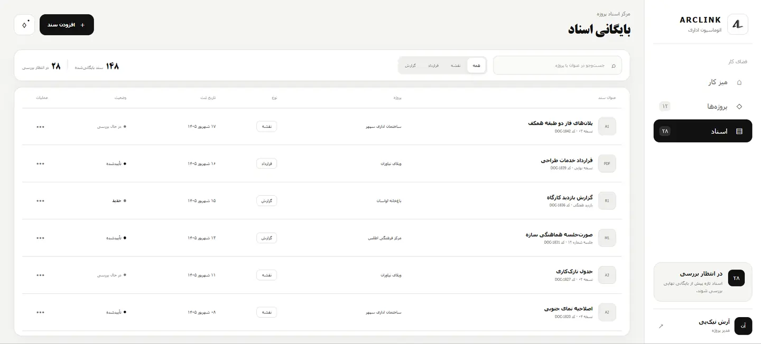Click the search magnifier icon
This screenshot has width=761, height=344.
click(614, 65)
